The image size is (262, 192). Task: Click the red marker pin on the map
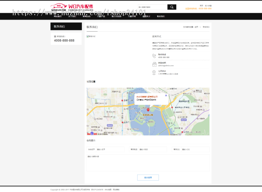[x=148, y=110]
